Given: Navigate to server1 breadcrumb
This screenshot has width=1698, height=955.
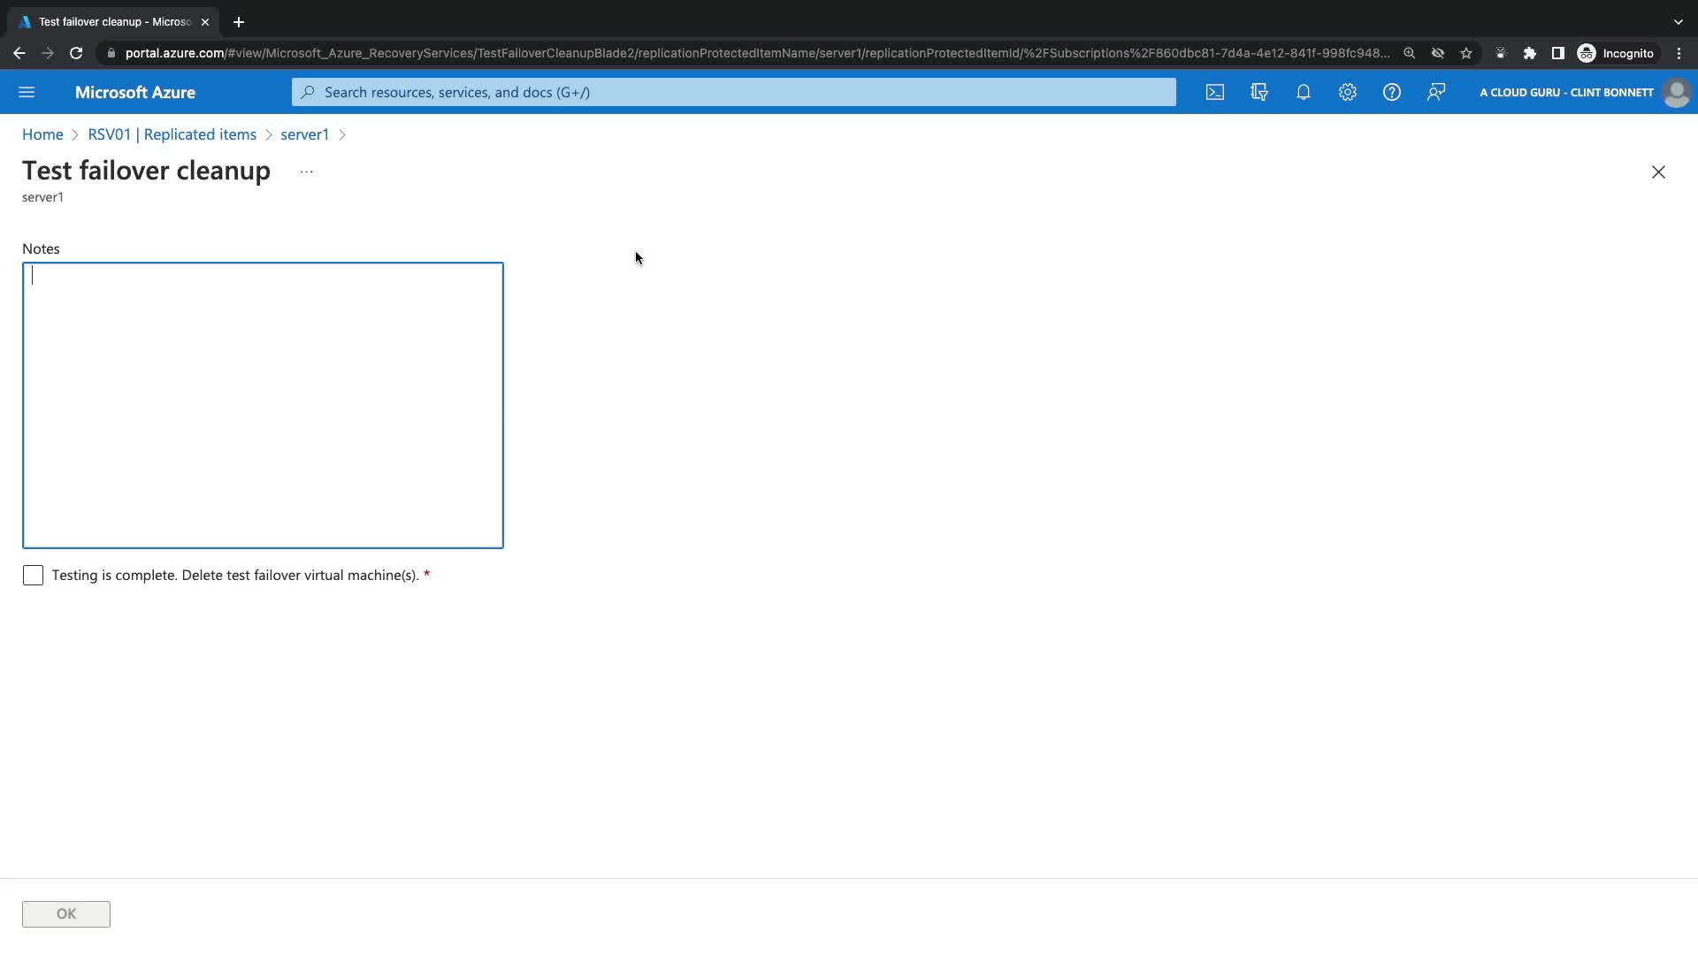Looking at the screenshot, I should click(304, 134).
